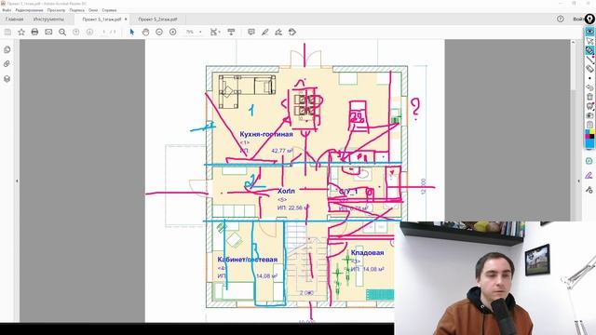Close the Проект 5_1этаж.pdf tab
596x335 pixels.
click(x=126, y=19)
